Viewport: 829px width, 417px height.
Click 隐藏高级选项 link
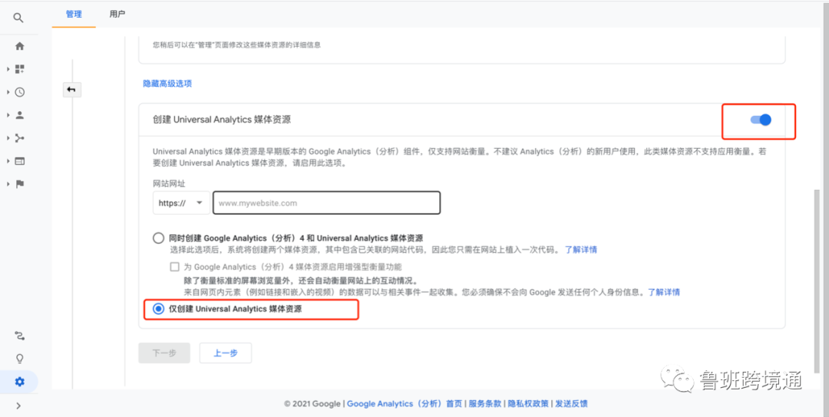(x=167, y=84)
